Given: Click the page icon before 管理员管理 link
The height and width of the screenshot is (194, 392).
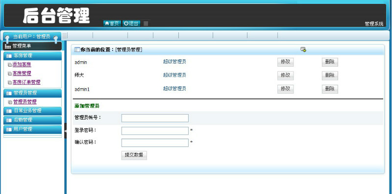Looking at the screenshot, I should (x=10, y=102).
